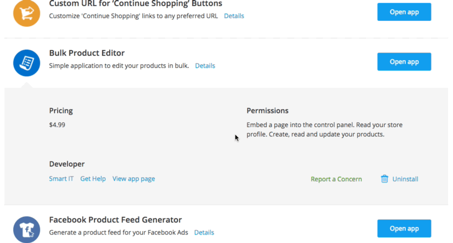Click Report a Concern link

(336, 179)
